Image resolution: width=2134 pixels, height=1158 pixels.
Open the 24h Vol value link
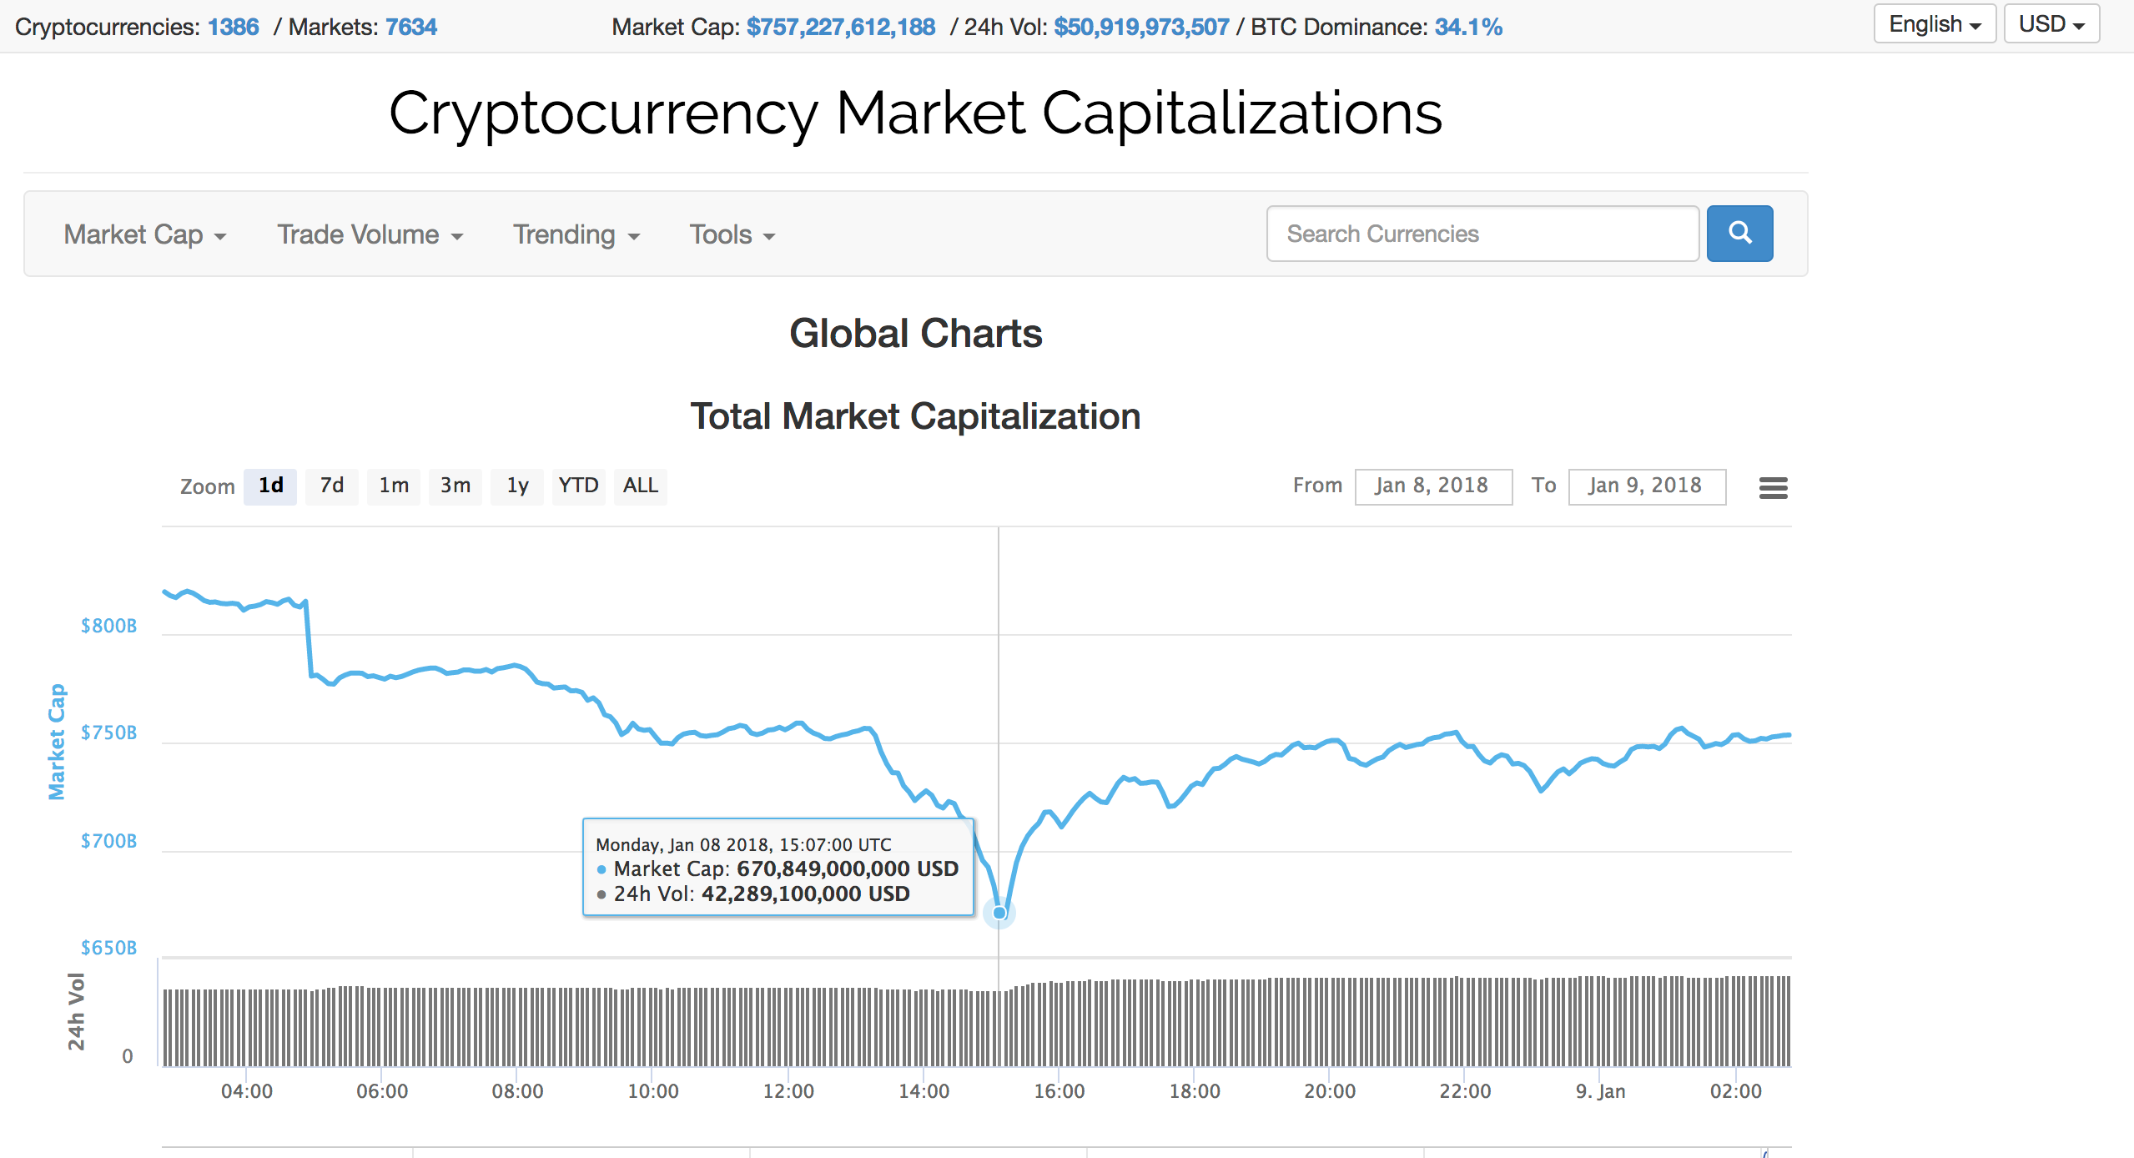tap(1140, 27)
